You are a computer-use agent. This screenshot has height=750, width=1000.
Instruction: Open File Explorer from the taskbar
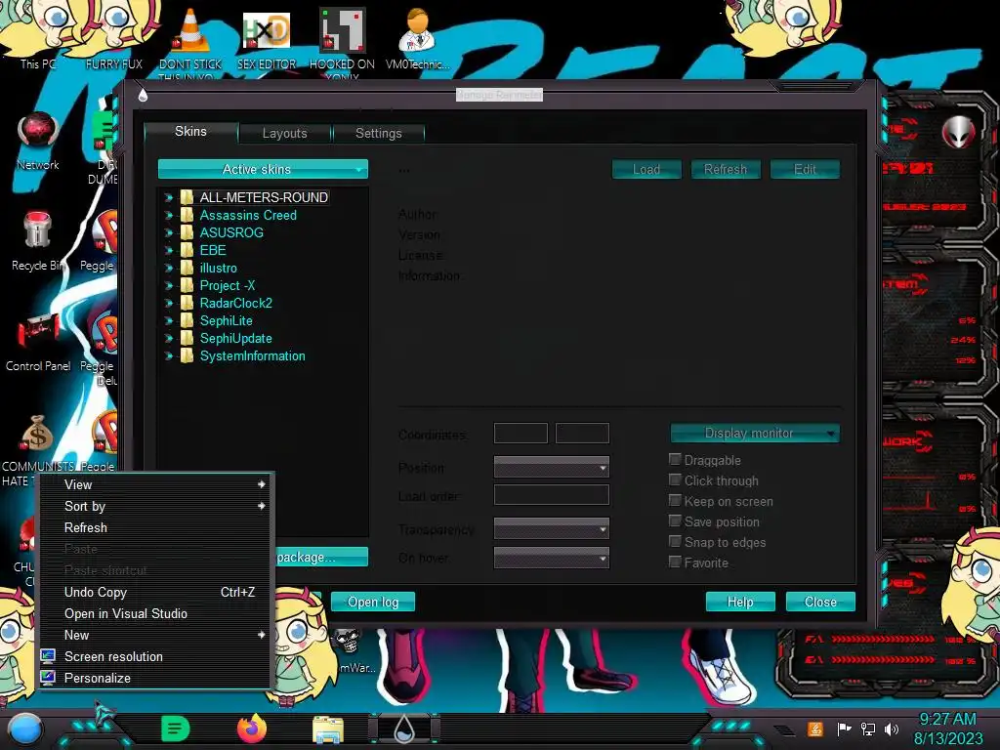click(328, 730)
